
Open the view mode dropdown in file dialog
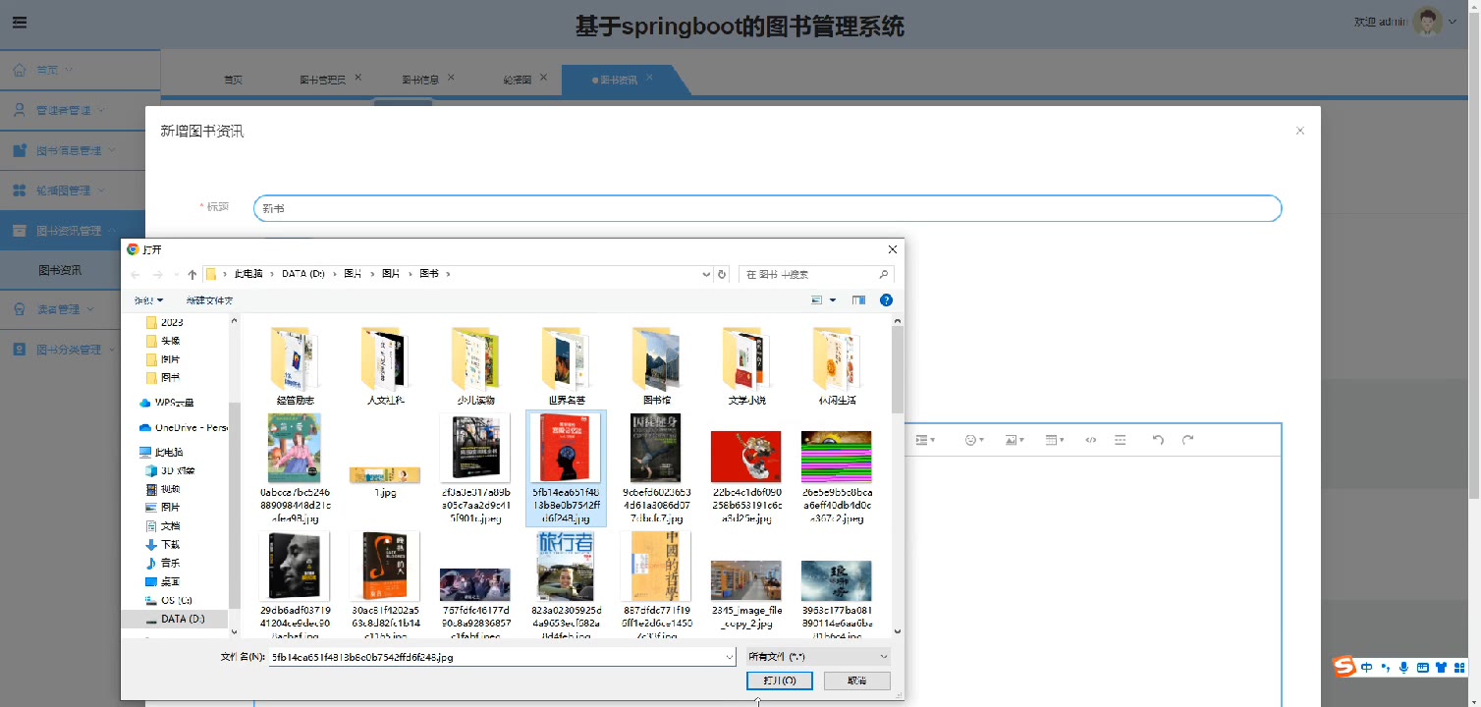coord(832,300)
